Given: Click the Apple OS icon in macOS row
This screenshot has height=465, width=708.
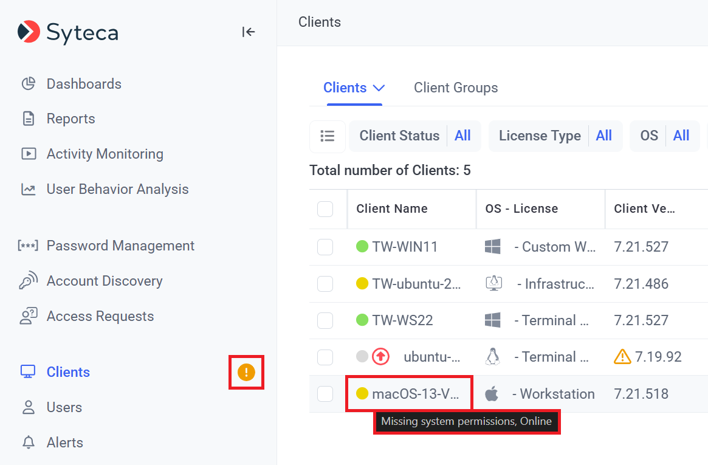Looking at the screenshot, I should 492,394.
